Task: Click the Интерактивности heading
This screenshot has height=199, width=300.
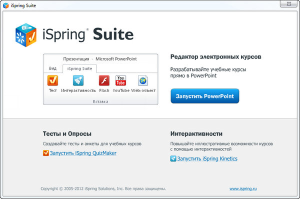Action: pyautogui.click(x=196, y=134)
